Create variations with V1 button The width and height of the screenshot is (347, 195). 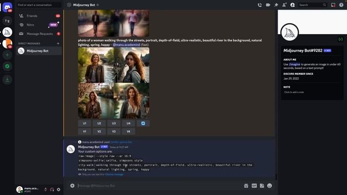point(85,132)
